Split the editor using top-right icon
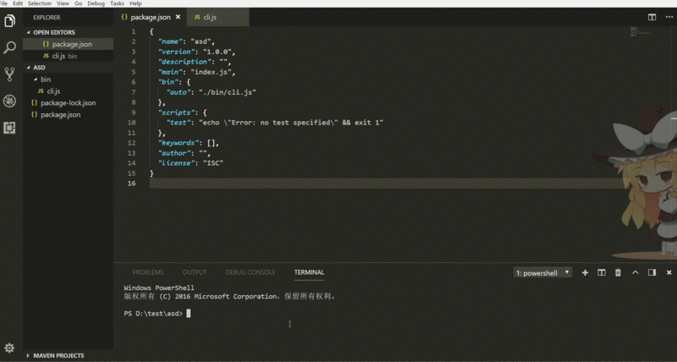677x362 pixels. 652,17
